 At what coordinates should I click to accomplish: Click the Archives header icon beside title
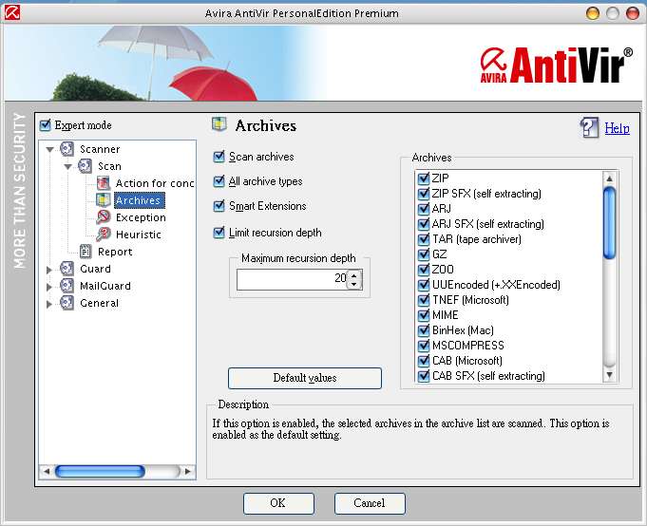tap(219, 124)
